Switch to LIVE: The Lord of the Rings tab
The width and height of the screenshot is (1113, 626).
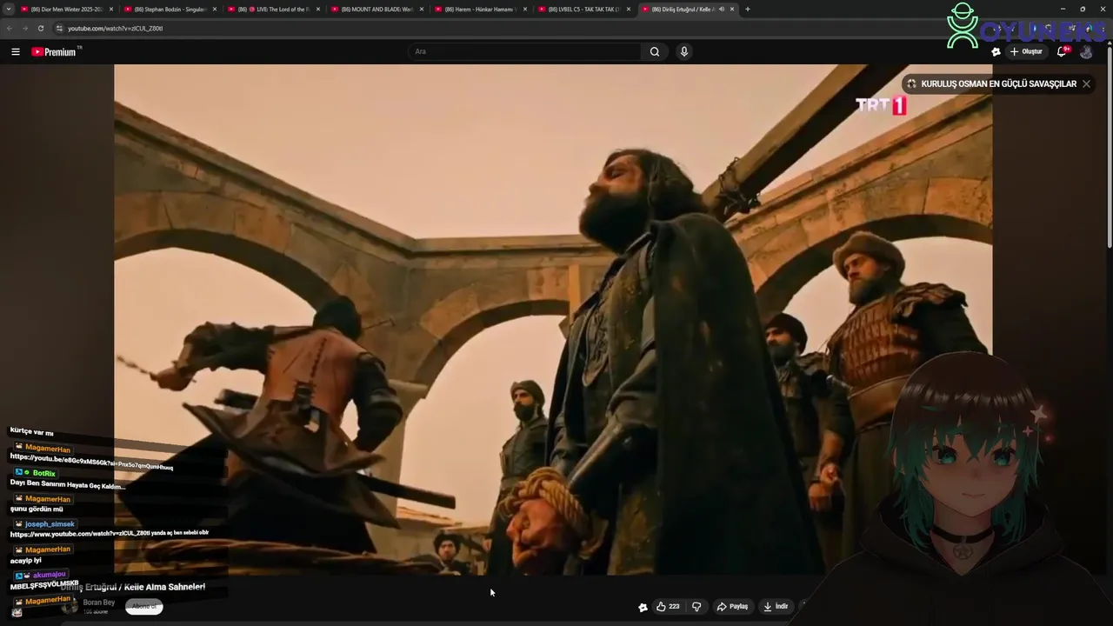(x=273, y=9)
